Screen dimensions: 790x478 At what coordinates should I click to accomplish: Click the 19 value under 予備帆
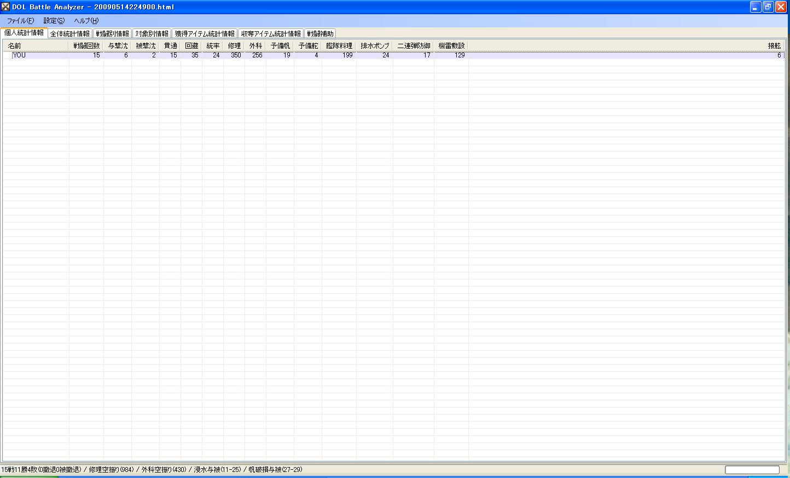tap(287, 55)
